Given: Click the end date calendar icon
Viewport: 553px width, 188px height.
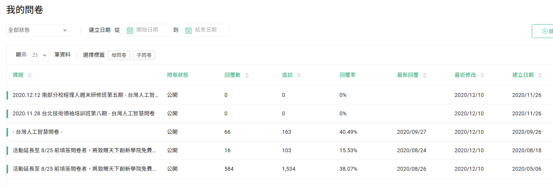Looking at the screenshot, I should 188,30.
